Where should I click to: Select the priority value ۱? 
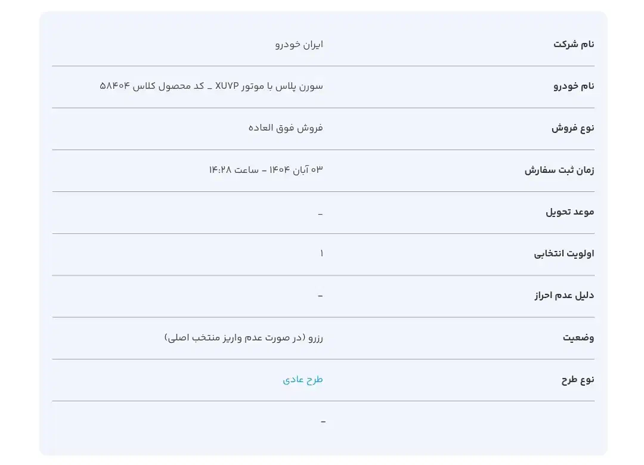pos(321,253)
